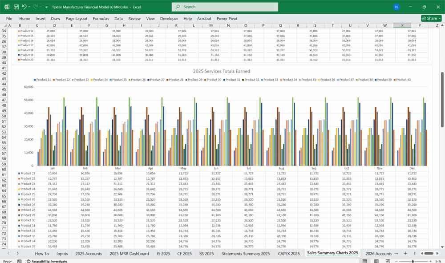This screenshot has height=263, width=445.
Task: Add a new sheet with plus icon
Action: (405, 253)
